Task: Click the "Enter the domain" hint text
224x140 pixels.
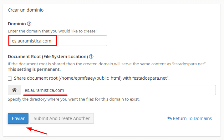Action: 52,31
